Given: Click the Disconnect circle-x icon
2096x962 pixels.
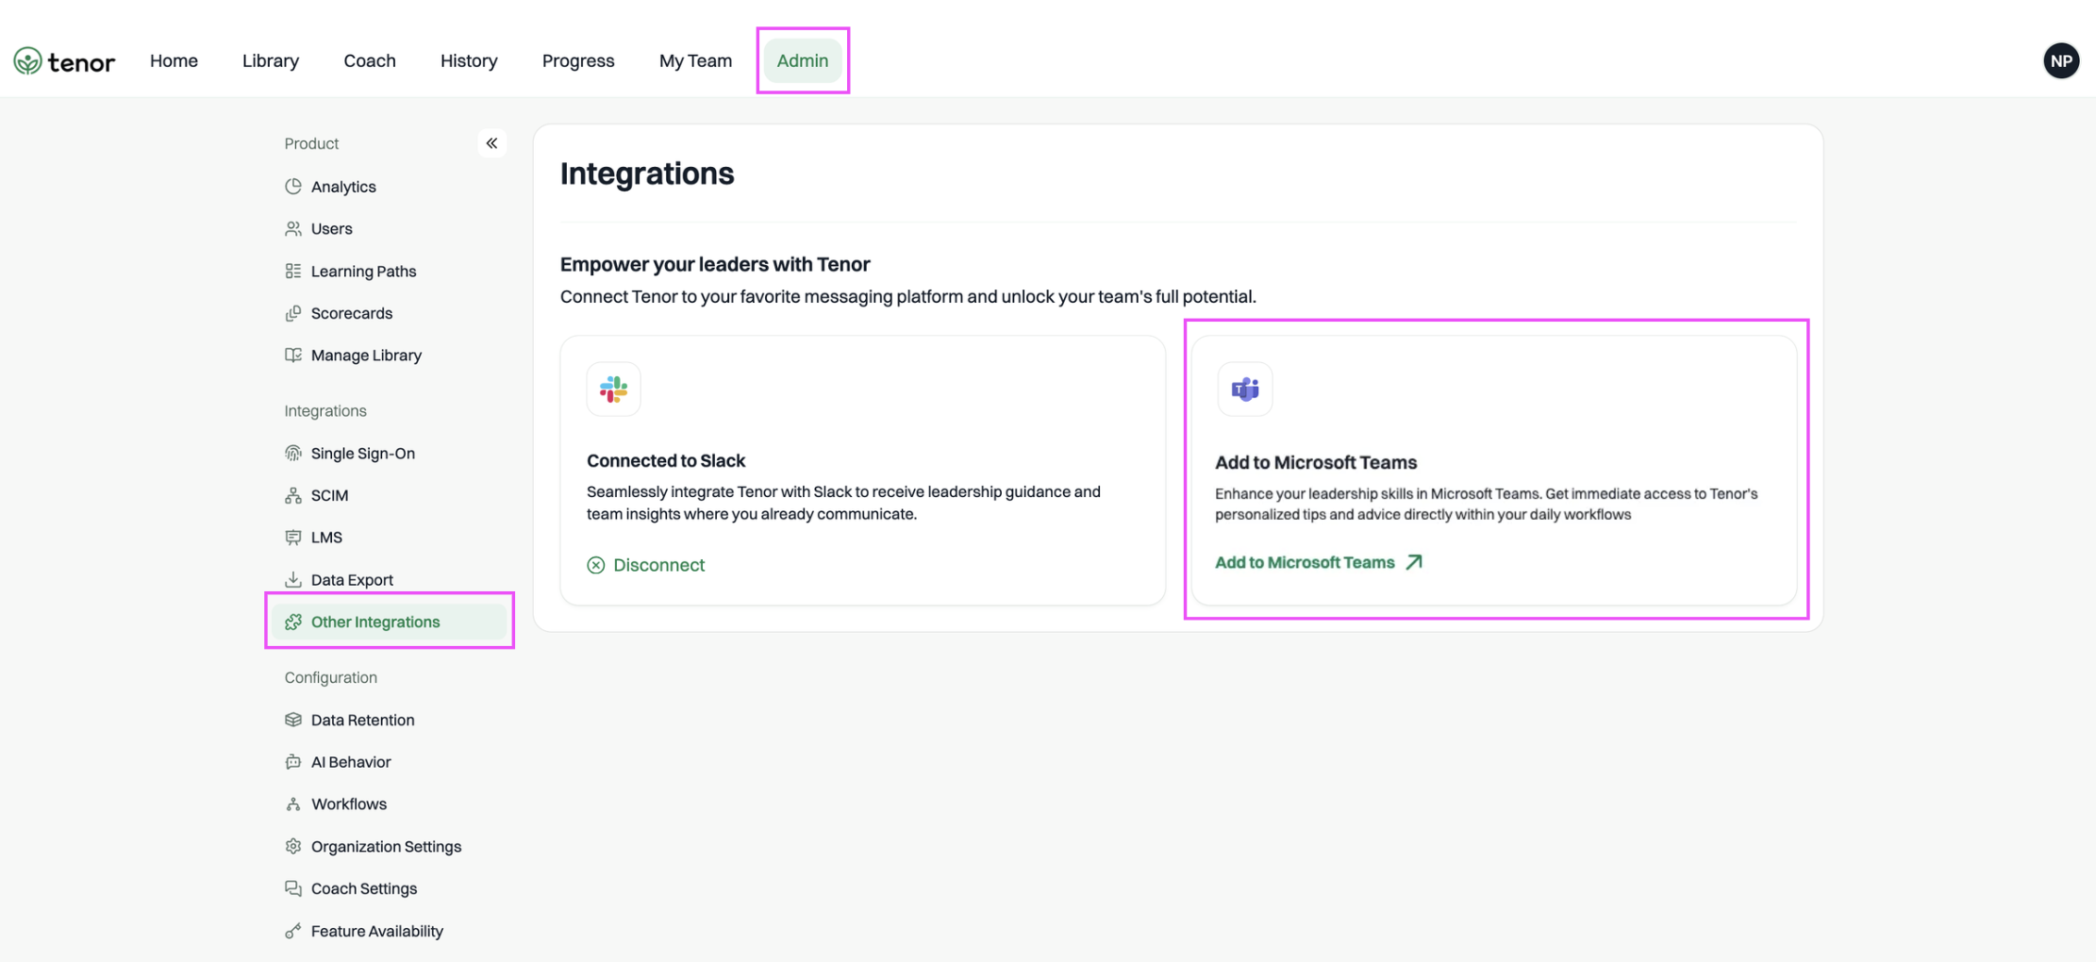Looking at the screenshot, I should click(596, 565).
